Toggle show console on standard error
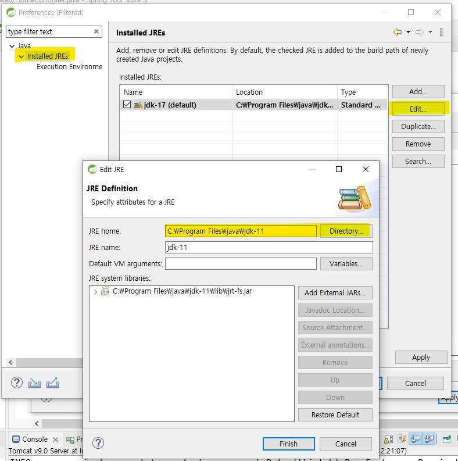The height and width of the screenshot is (461, 458). 429,439
